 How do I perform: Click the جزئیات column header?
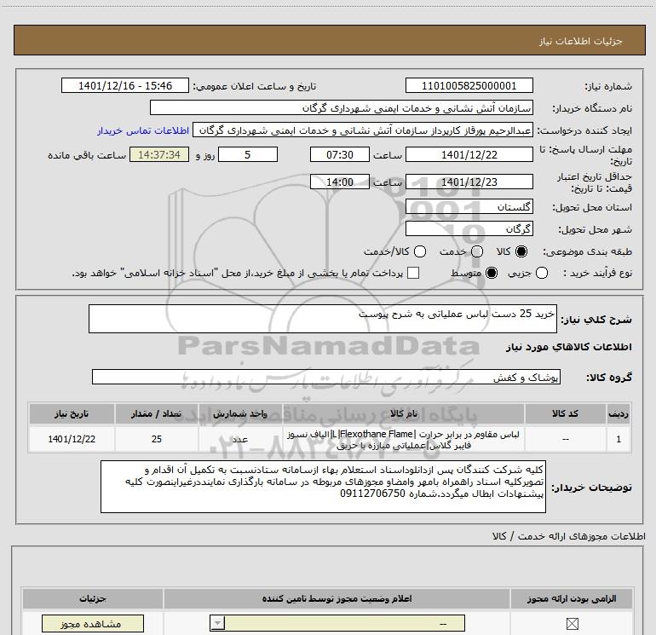[x=93, y=598]
